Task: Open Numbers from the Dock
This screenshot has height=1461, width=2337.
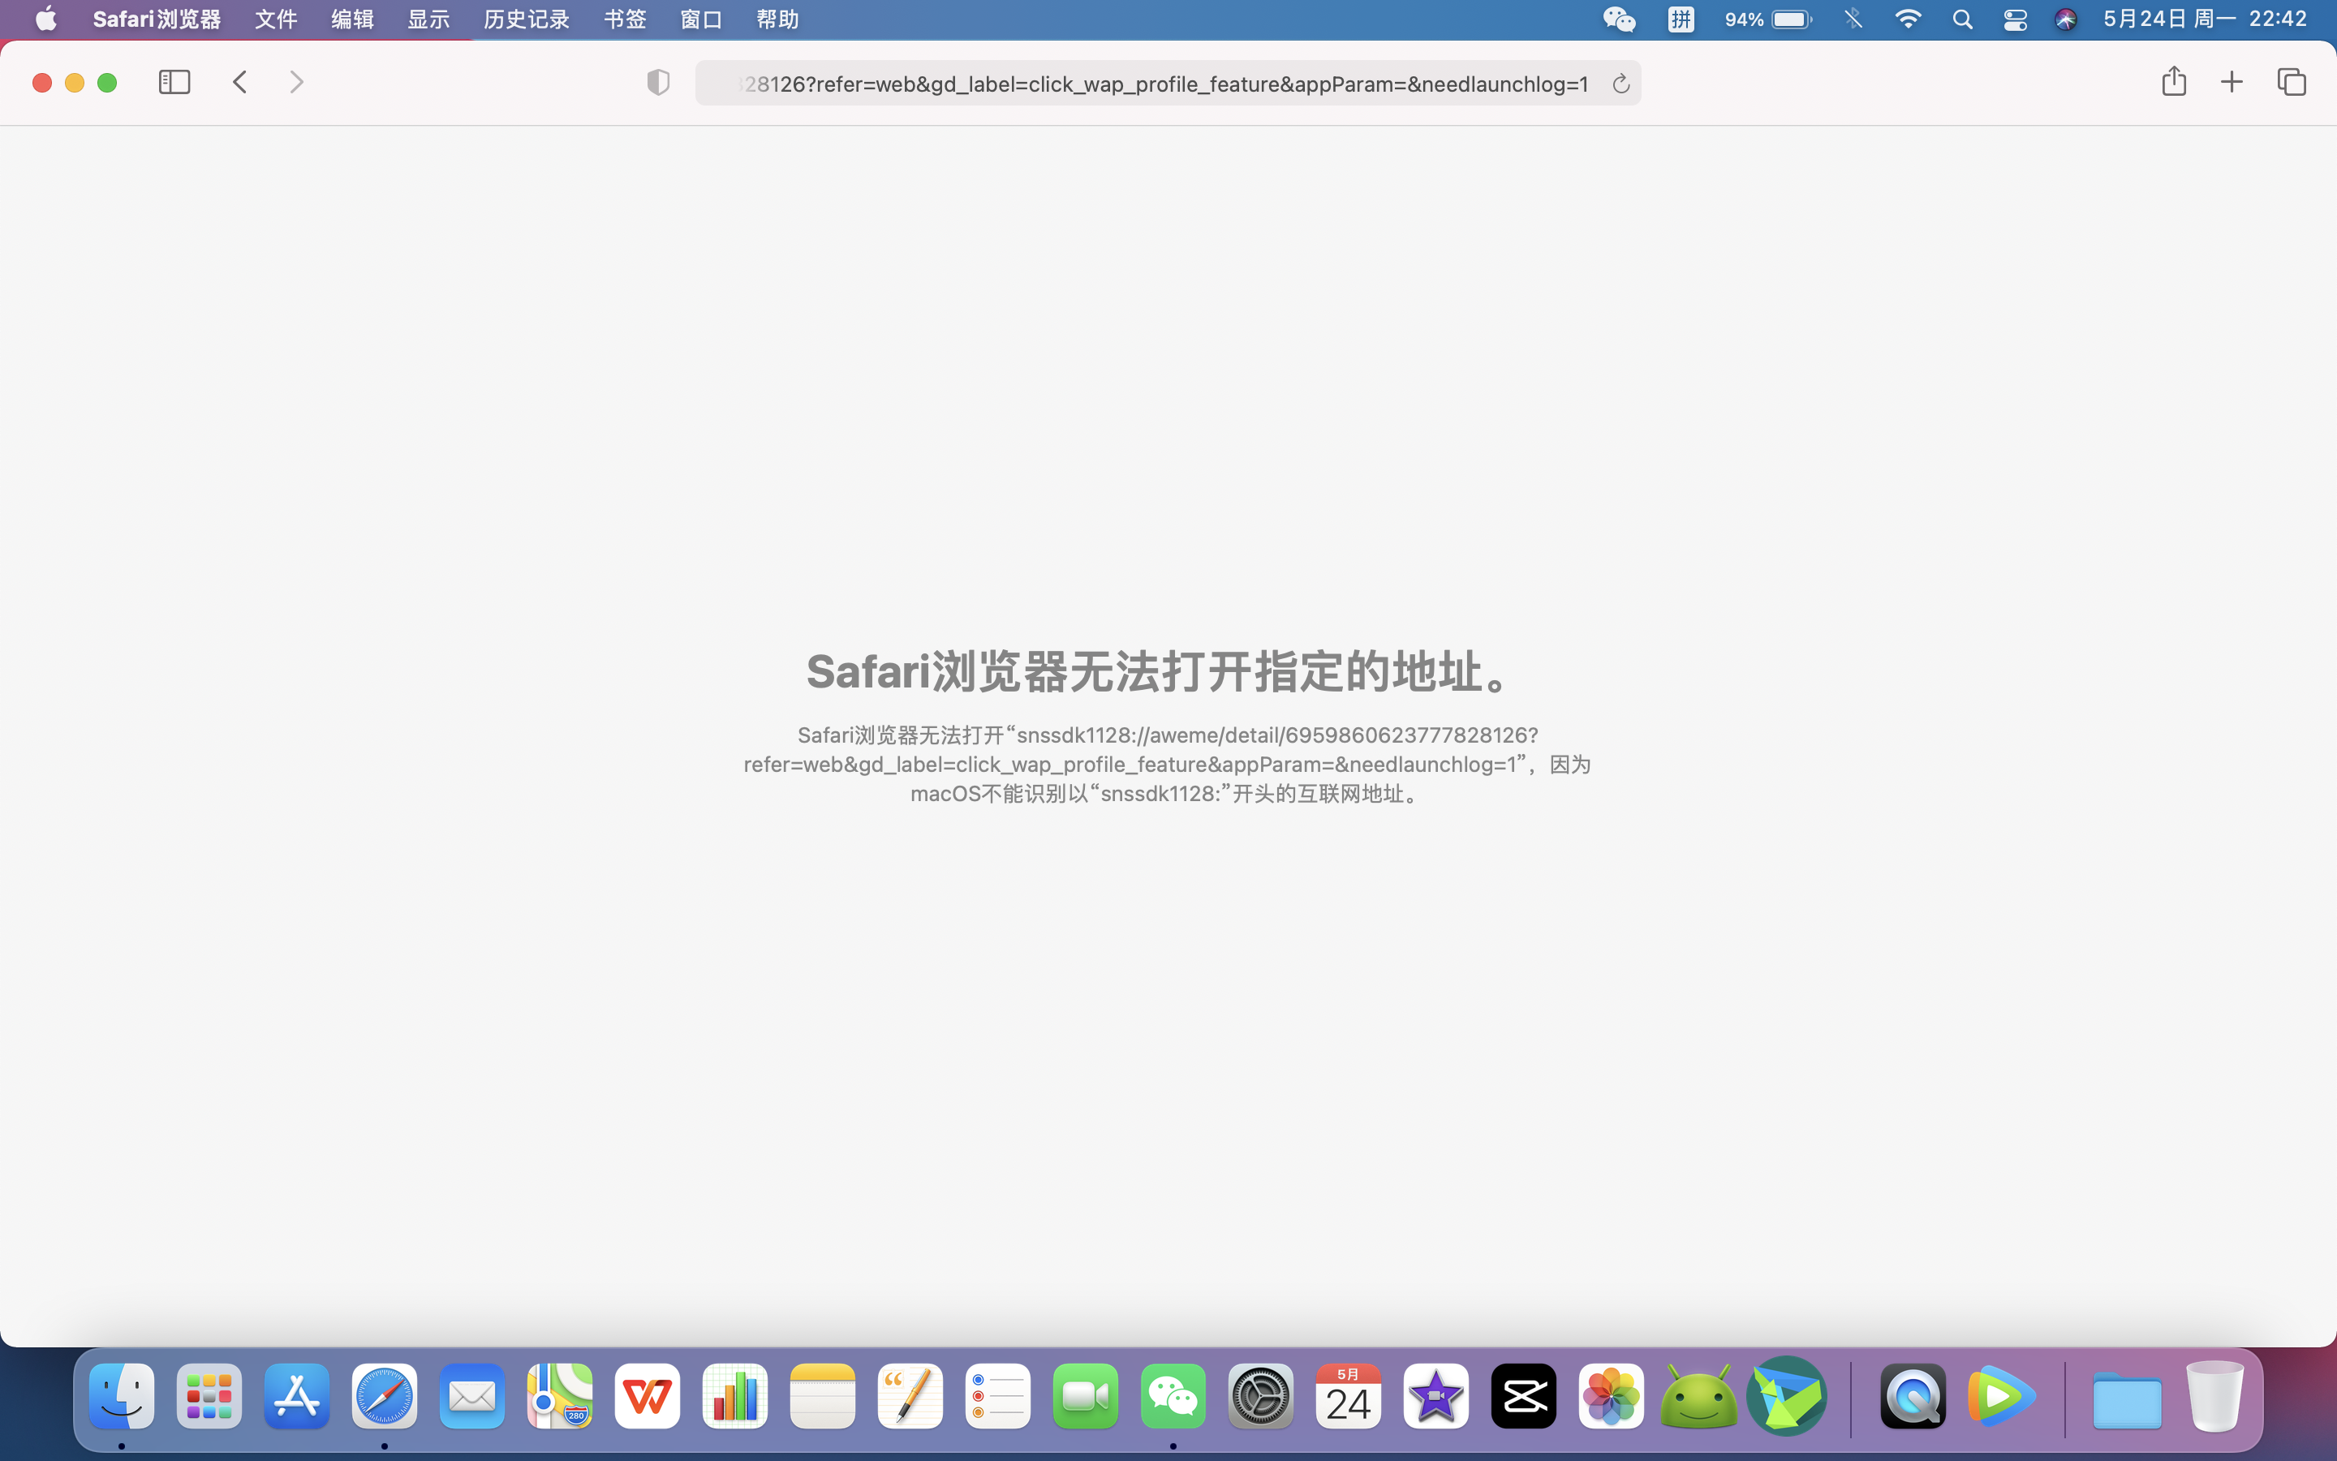Action: [x=735, y=1396]
